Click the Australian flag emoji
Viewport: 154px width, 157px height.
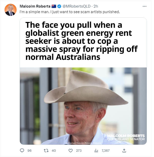click(54, 6)
